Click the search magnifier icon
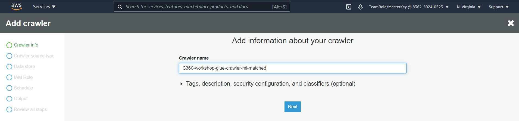The height and width of the screenshot is (121, 519). [120, 7]
